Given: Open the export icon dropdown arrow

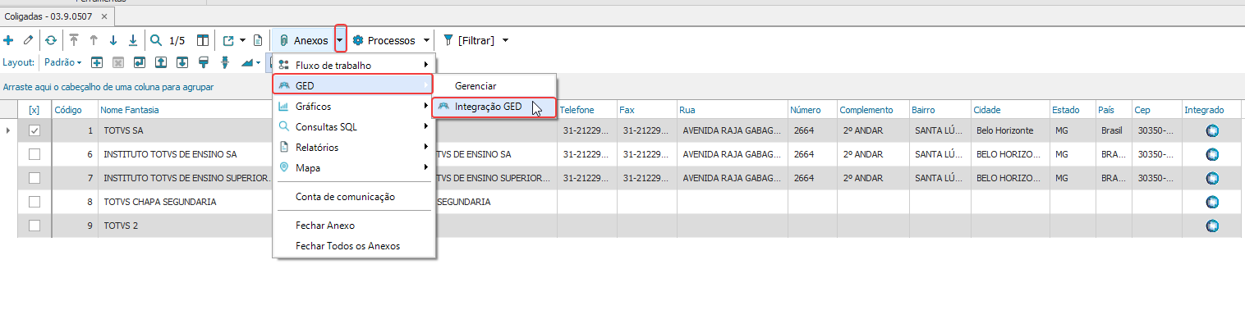Looking at the screenshot, I should [243, 40].
